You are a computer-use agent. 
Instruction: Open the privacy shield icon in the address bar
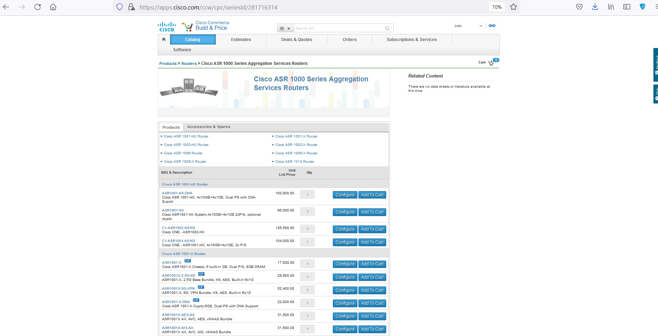click(119, 7)
